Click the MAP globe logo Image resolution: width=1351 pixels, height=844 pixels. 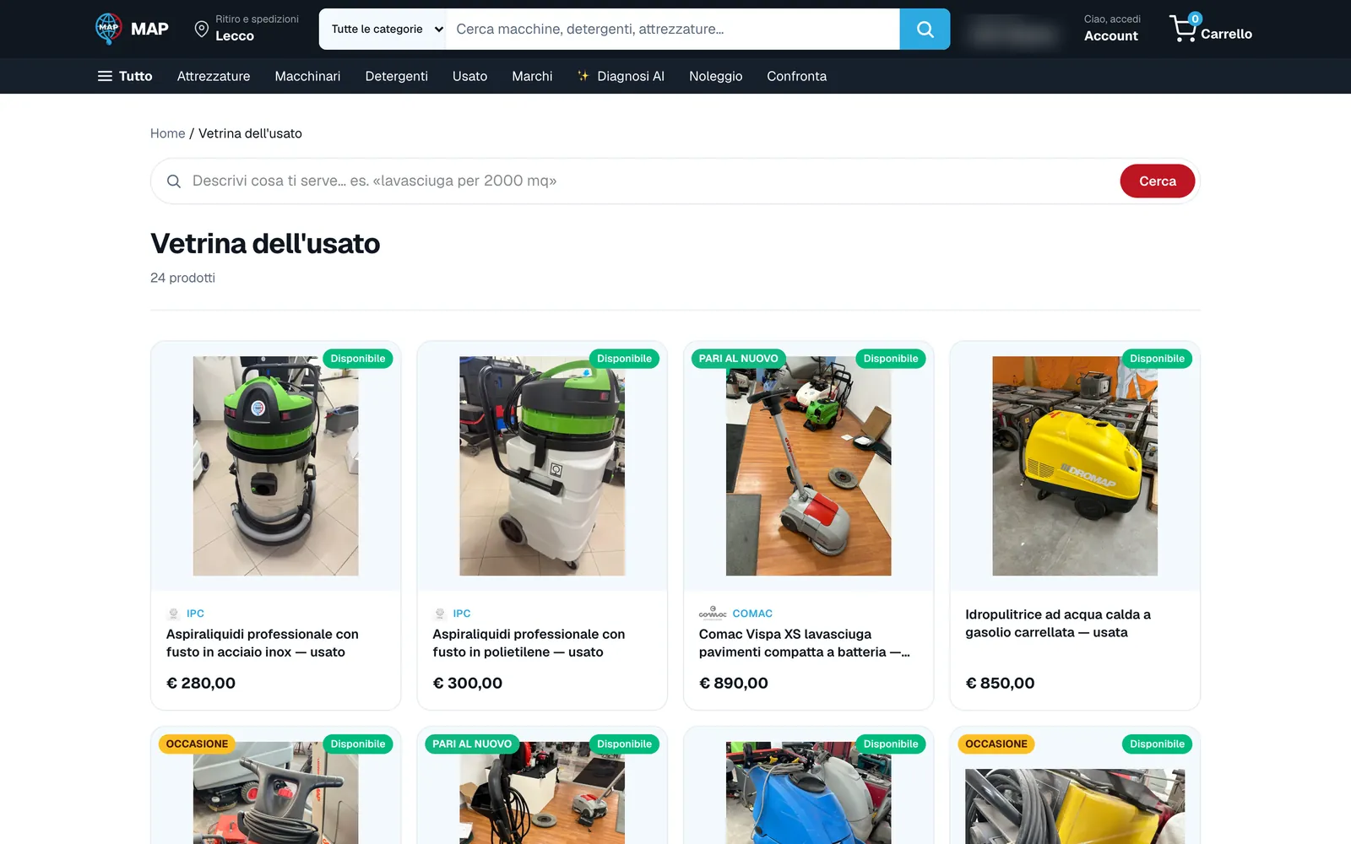click(108, 29)
